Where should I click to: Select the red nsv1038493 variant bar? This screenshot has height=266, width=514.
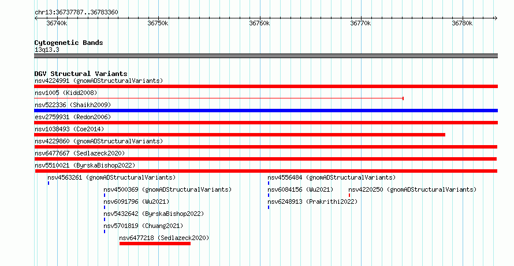coord(240,135)
